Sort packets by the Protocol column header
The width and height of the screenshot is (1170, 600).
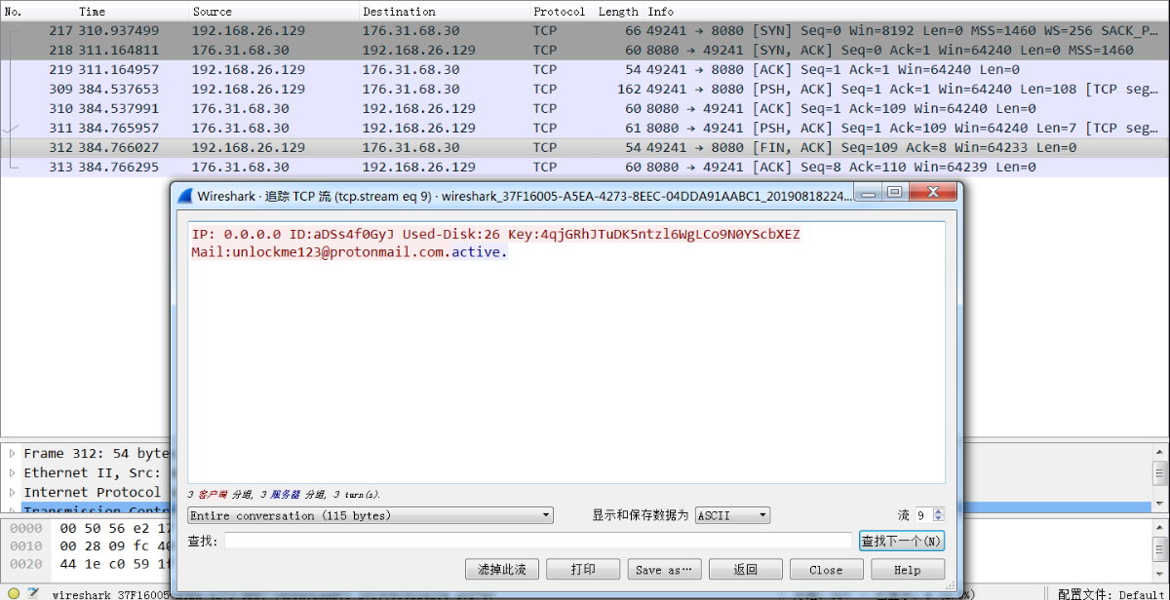(x=562, y=12)
